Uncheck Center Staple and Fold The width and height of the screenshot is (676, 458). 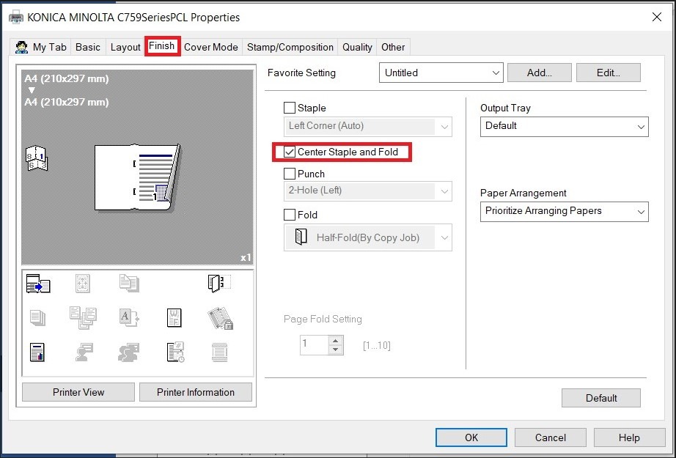[290, 152]
